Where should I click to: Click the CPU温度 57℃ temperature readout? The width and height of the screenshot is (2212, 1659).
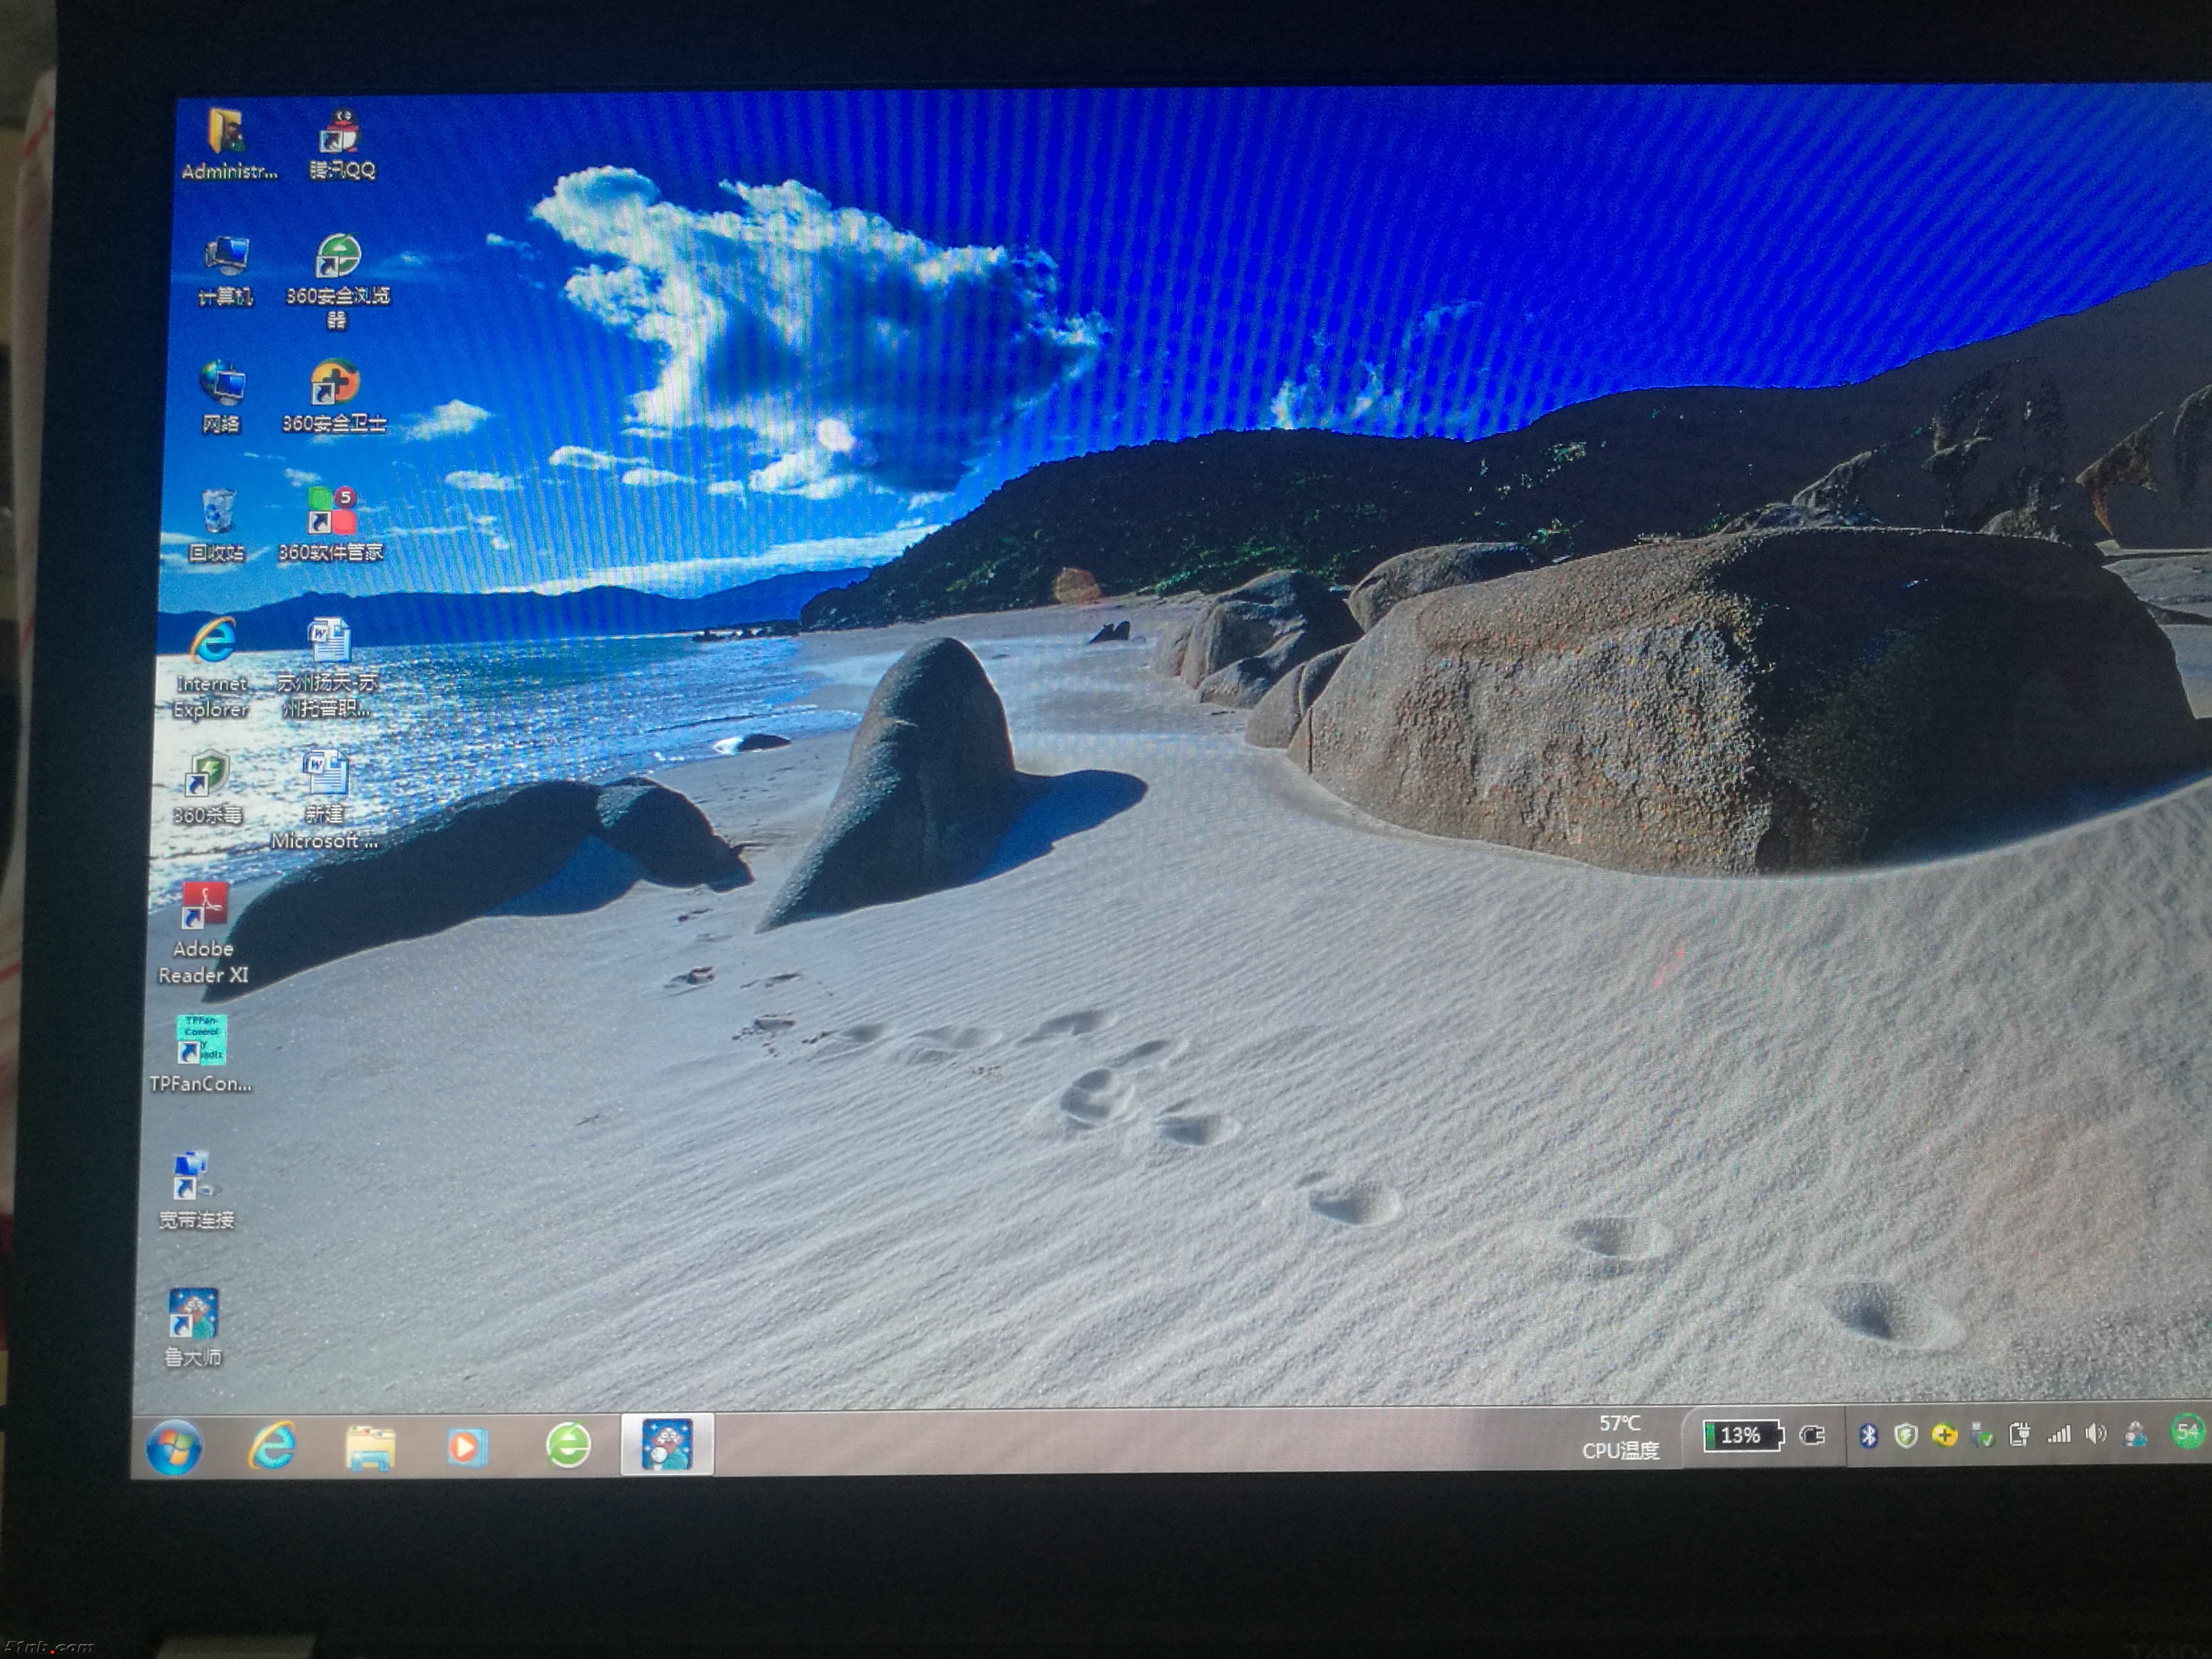[x=1620, y=1437]
